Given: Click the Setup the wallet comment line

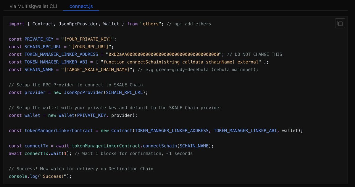Looking at the screenshot, I should point(115,108).
